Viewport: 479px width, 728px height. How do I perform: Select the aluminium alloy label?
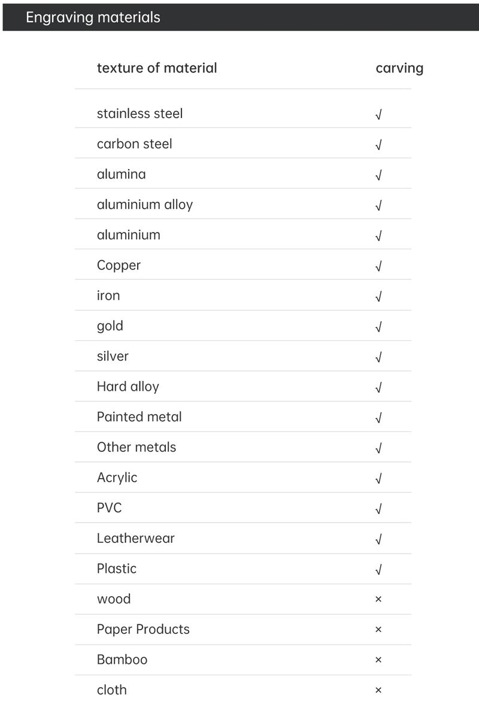click(145, 205)
